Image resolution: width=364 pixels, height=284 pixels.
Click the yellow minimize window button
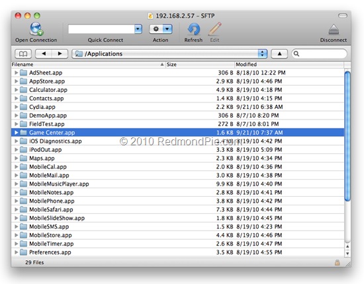coord(27,15)
